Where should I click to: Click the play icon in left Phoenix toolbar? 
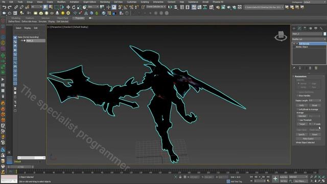tap(3, 80)
